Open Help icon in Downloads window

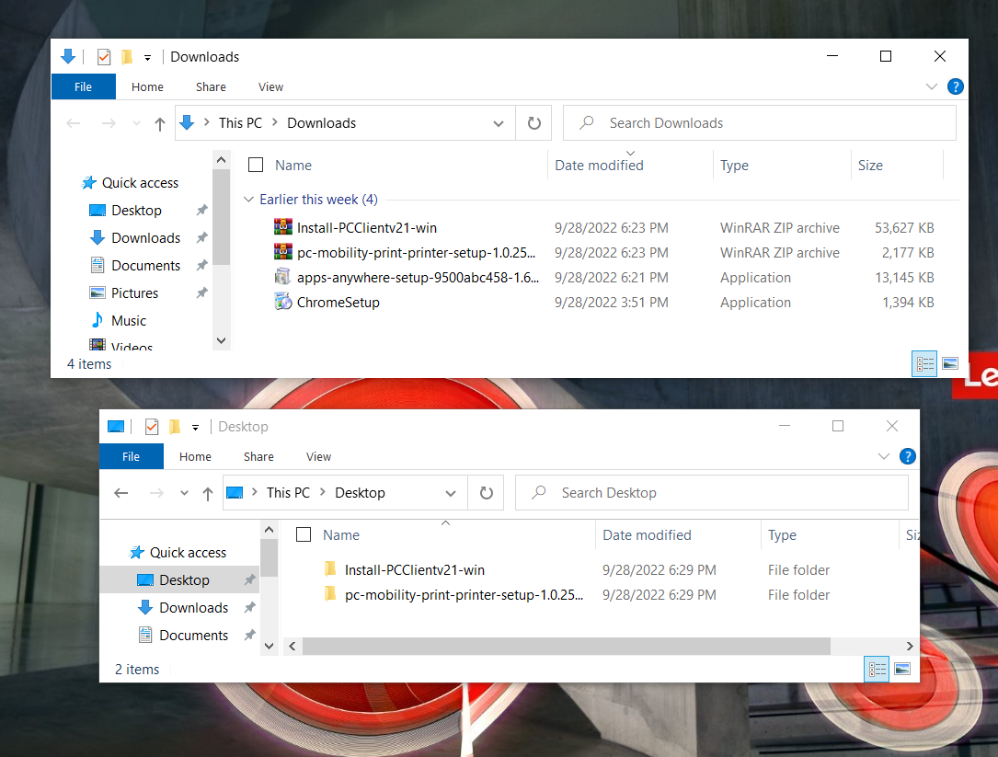(x=955, y=86)
